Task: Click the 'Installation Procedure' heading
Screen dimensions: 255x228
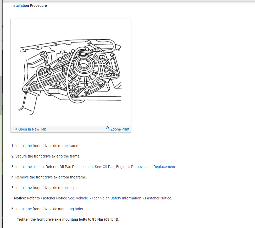Action: tap(29, 6)
